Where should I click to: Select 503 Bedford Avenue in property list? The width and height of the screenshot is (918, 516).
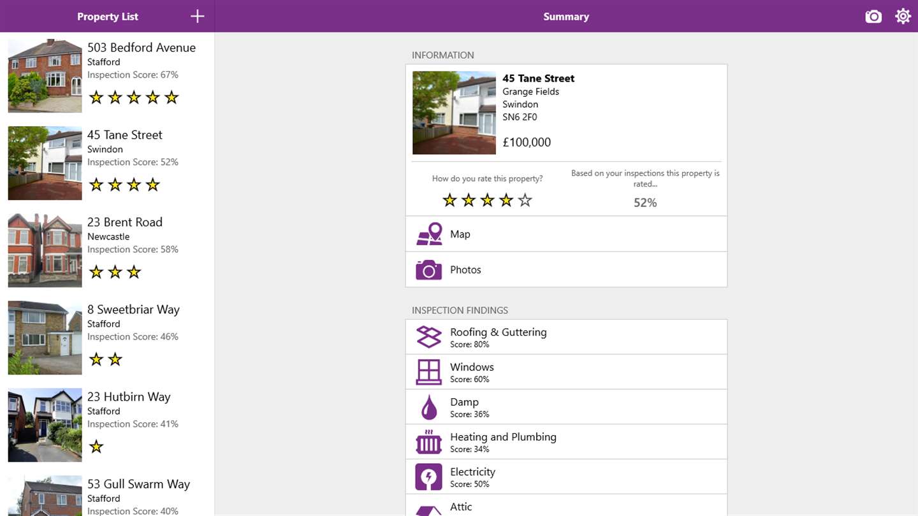tap(107, 76)
